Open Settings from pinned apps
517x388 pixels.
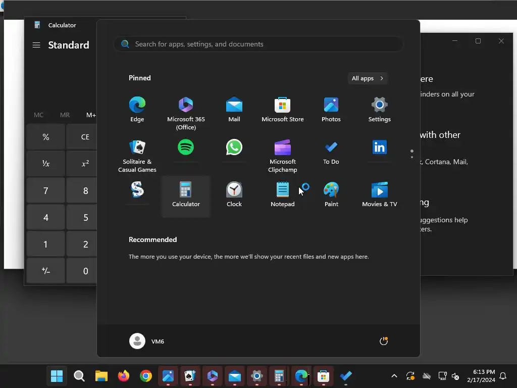380,110
